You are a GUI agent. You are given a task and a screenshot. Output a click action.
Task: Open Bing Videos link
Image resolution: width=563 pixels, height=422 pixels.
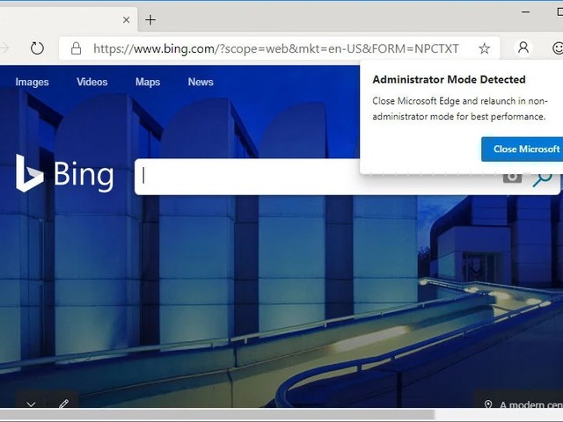point(91,82)
